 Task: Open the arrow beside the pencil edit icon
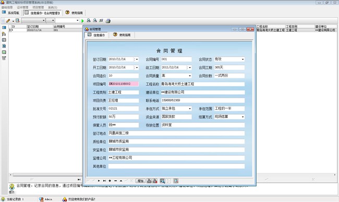(13, 21)
